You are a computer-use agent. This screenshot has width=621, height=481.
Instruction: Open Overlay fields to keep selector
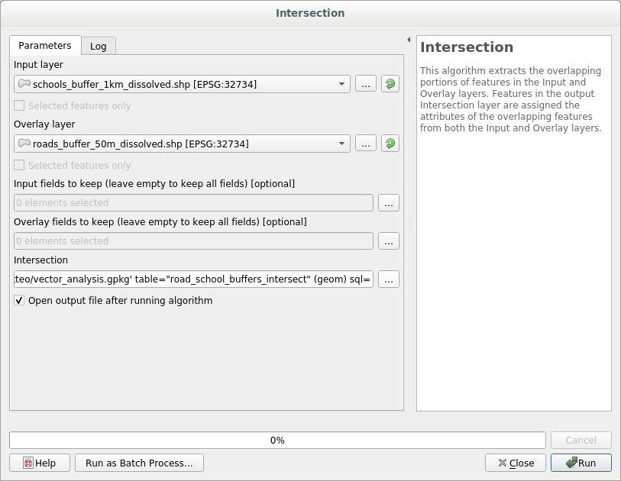pos(389,241)
